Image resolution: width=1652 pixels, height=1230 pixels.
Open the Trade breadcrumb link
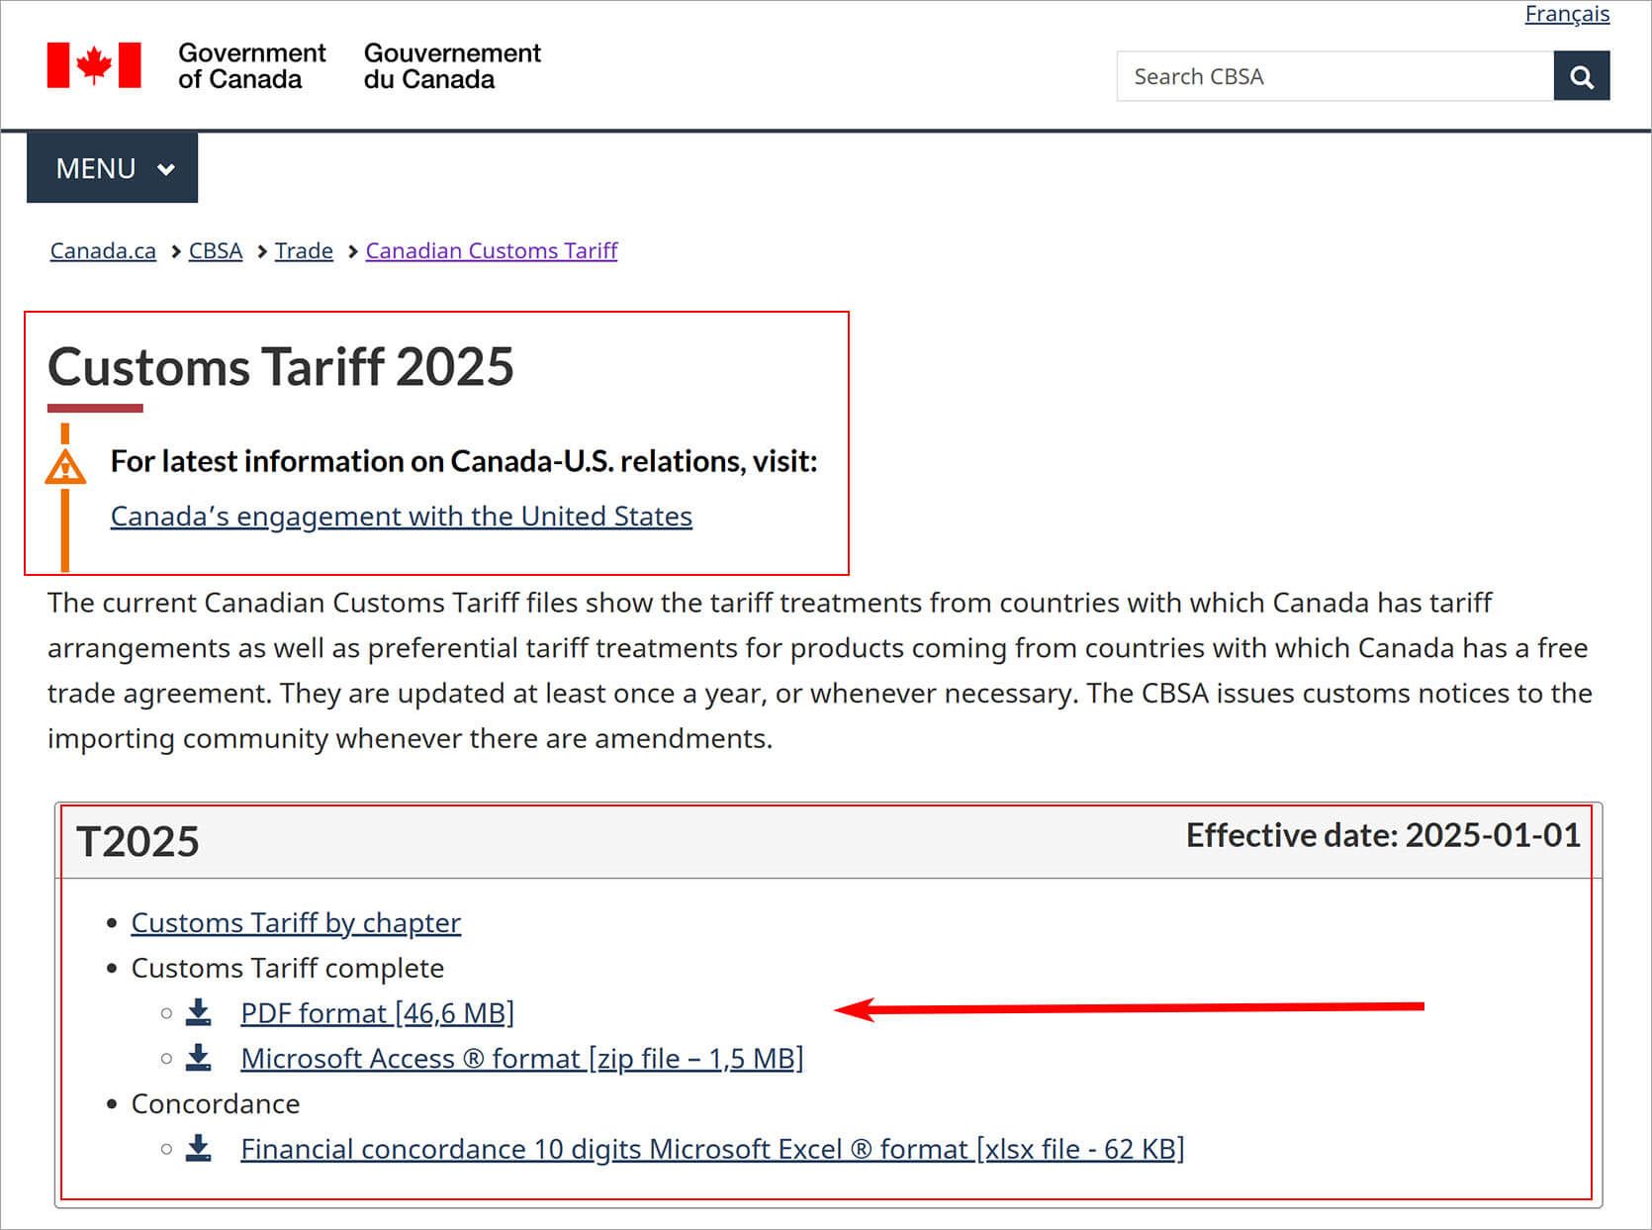click(304, 250)
